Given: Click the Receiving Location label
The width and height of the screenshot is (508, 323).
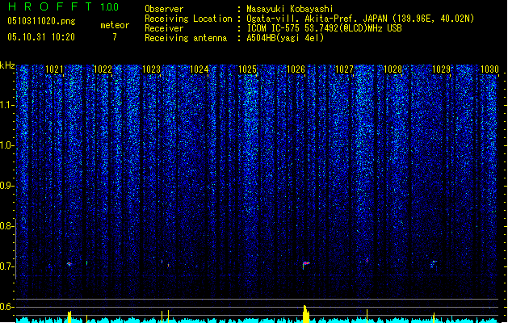Looking at the screenshot, I should pos(188,19).
